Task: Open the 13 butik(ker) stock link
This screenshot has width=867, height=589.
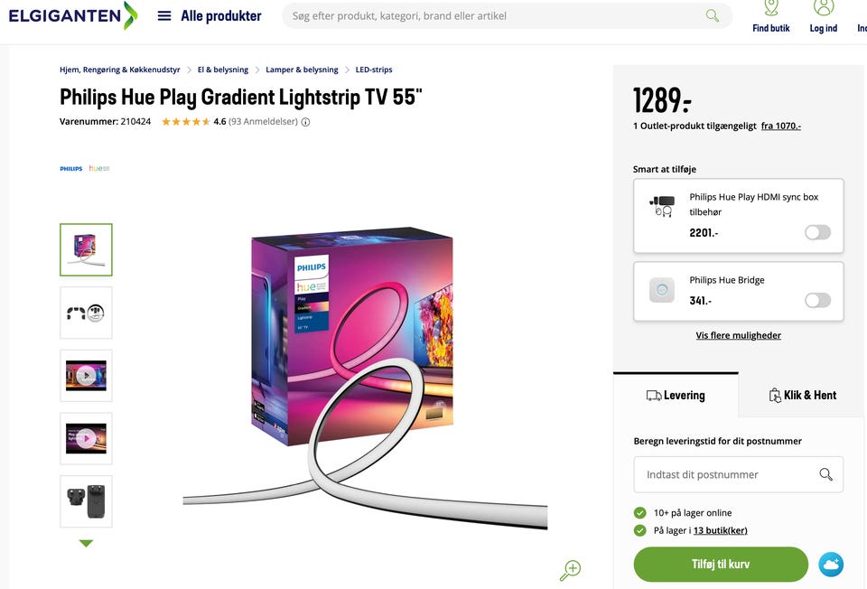Action: (x=720, y=530)
